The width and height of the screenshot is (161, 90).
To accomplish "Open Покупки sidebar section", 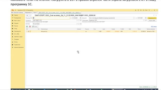I will click(16, 26).
